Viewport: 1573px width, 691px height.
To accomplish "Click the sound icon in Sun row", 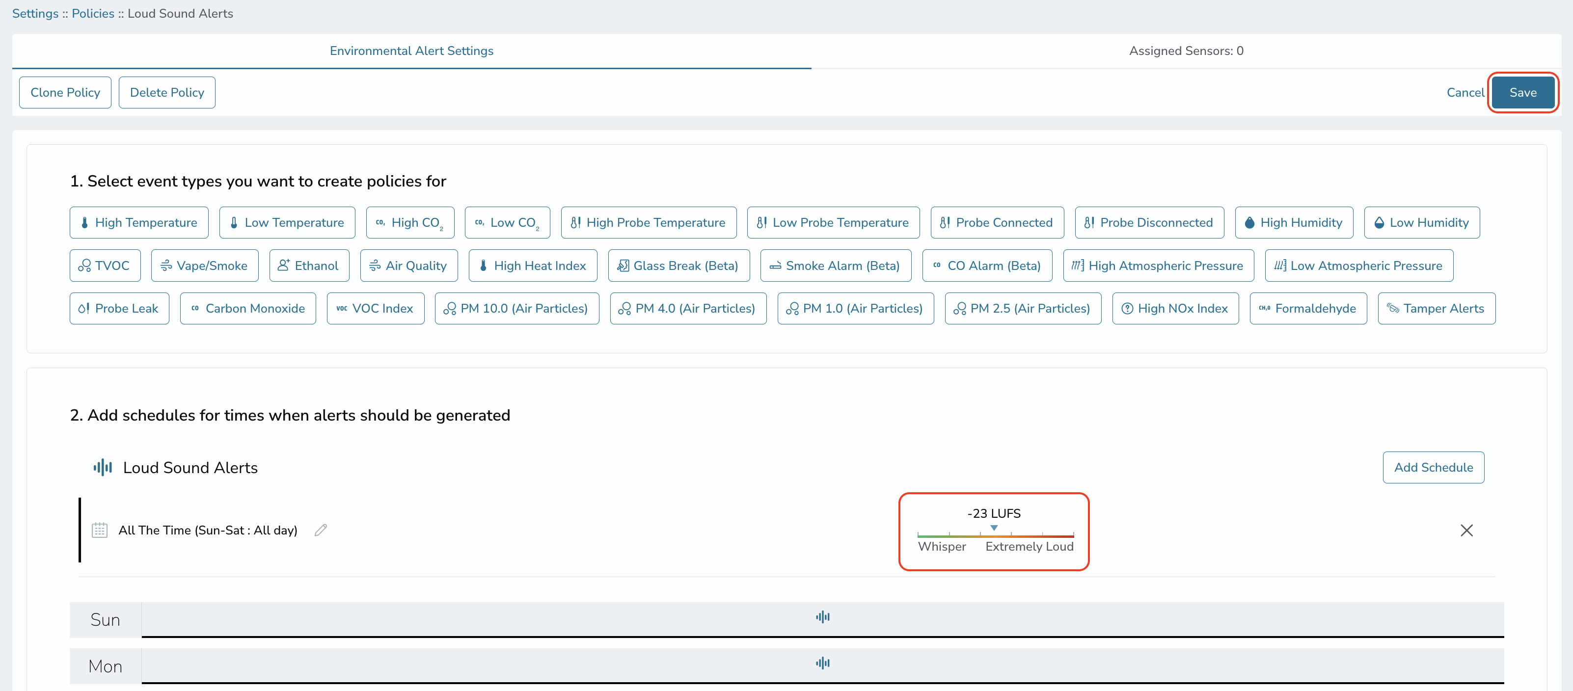I will [822, 617].
